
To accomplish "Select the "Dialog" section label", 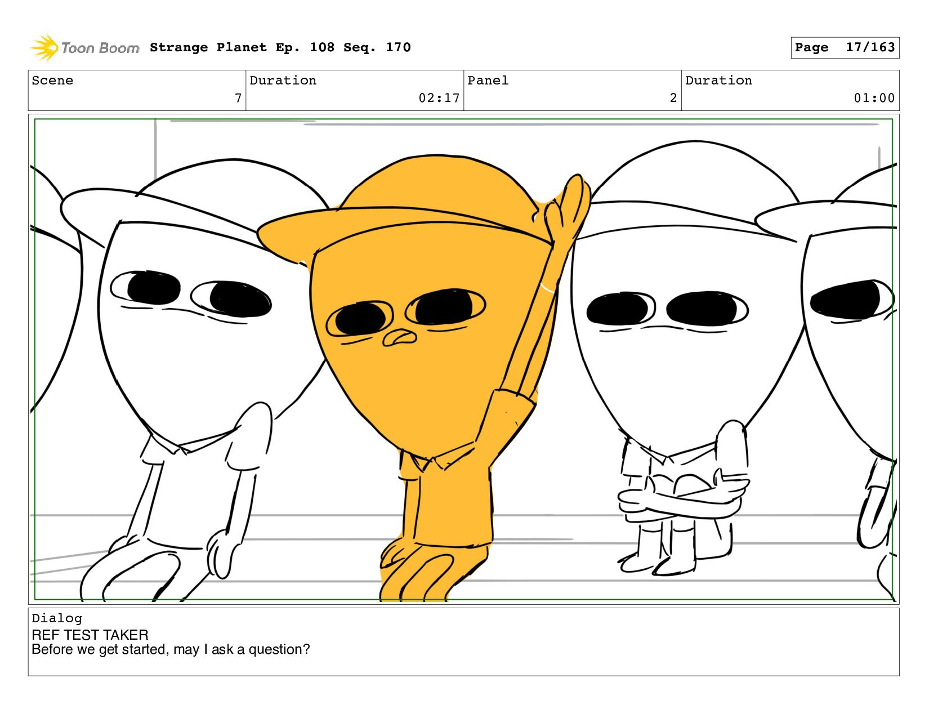I will (57, 618).
